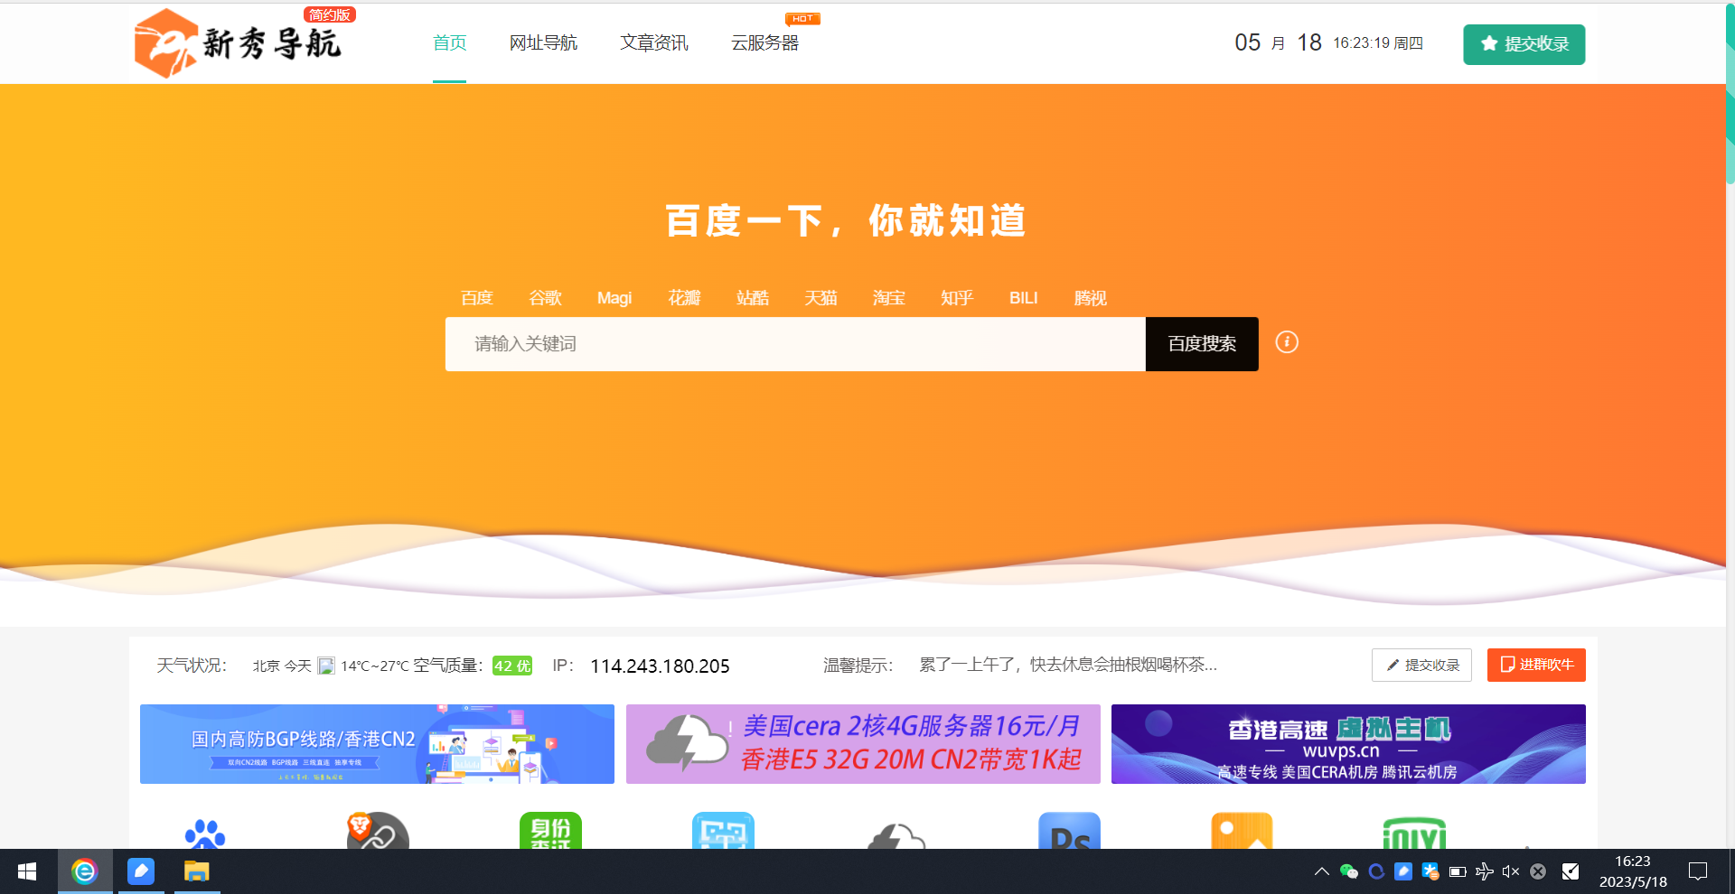Click the green 身份 site icon
The width and height of the screenshot is (1735, 894).
pyautogui.click(x=550, y=831)
